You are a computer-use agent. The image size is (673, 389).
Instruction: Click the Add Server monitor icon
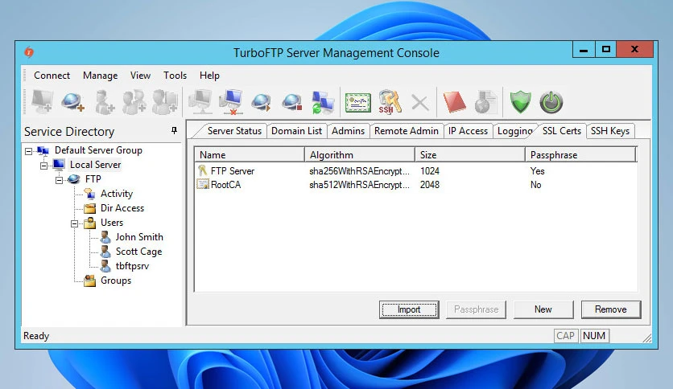[x=42, y=101]
